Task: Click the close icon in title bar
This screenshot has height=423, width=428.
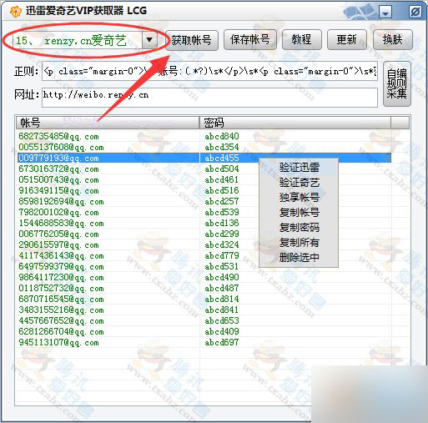Action: point(415,12)
